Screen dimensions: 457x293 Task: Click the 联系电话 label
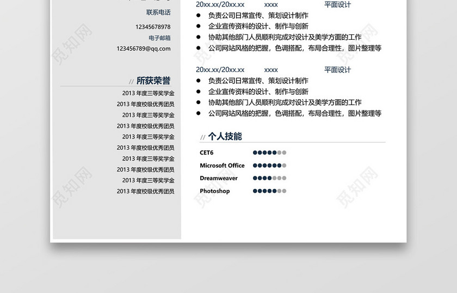click(x=158, y=13)
